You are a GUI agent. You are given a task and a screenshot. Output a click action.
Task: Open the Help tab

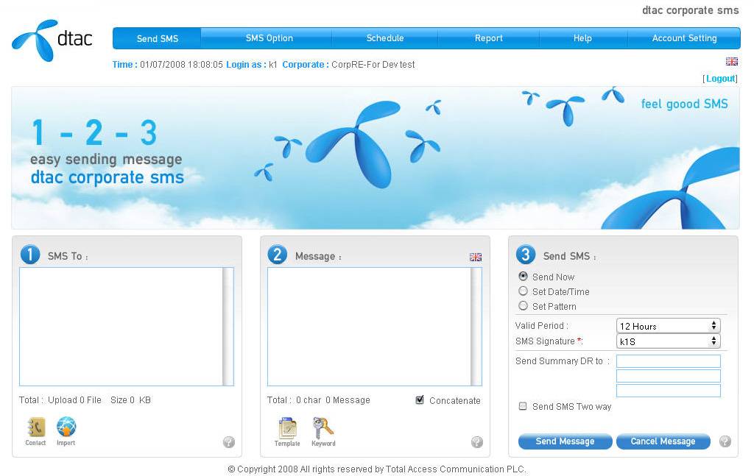pyautogui.click(x=582, y=38)
